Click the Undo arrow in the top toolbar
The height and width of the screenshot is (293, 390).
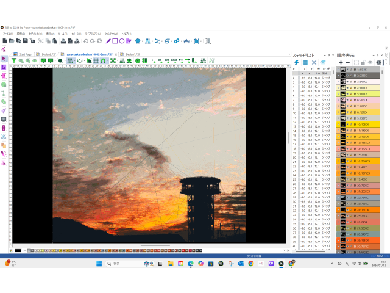point(86,41)
